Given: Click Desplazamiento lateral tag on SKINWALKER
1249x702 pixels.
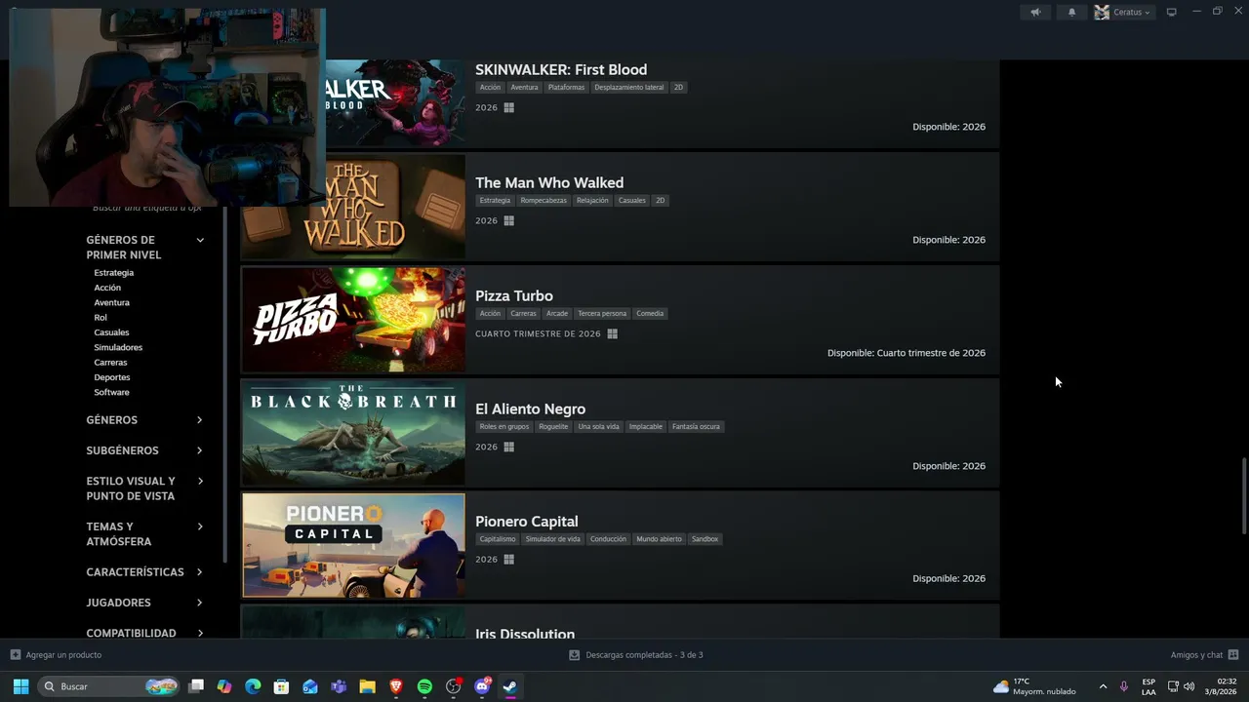Looking at the screenshot, I should pos(629,88).
